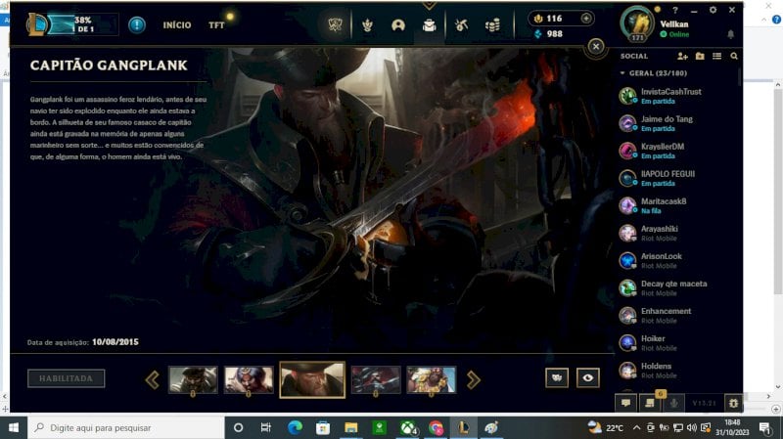The image size is (783, 439).
Task: Toggle the friends list view icon
Action: tap(716, 57)
